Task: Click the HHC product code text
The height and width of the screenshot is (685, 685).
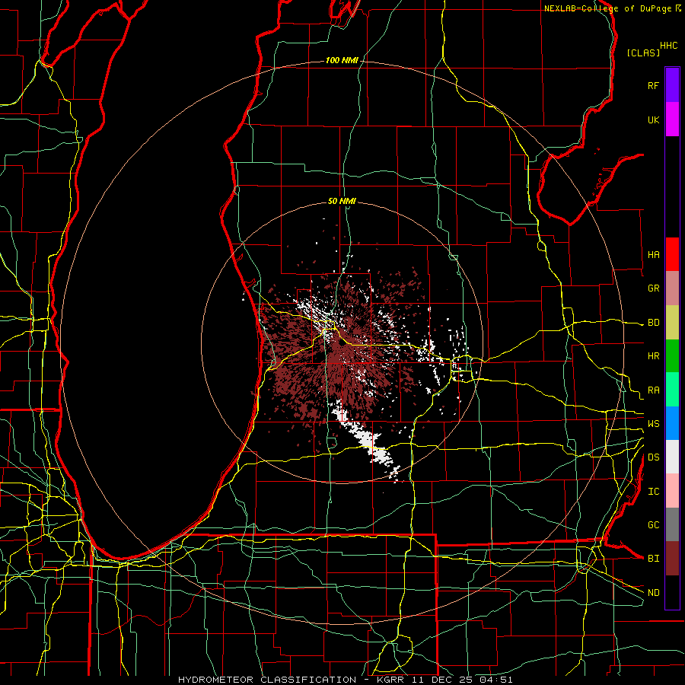Action: 669,46
